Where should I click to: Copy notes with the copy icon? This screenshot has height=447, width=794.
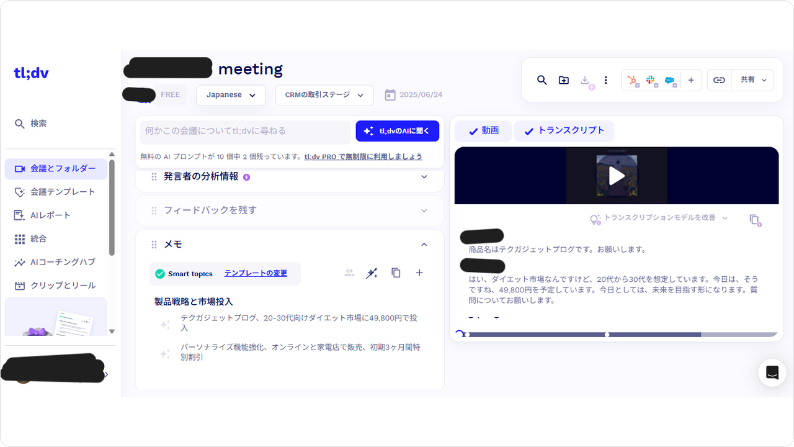pos(396,273)
